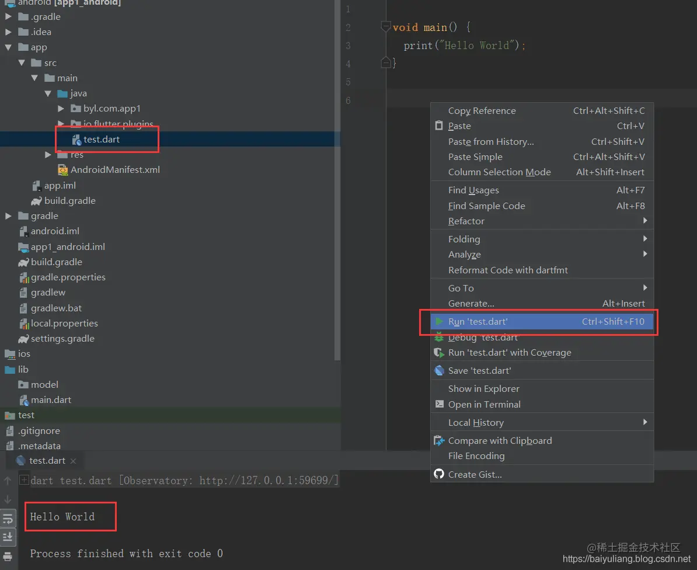Screen dimensions: 697x570
Task: Click the closing fold marker at line 4
Action: pyautogui.click(x=386, y=62)
